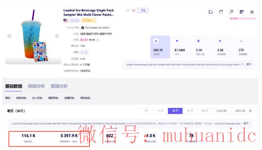262x150 pixels.
Task: Show next product image with right arrow
Action: (x=57, y=36)
